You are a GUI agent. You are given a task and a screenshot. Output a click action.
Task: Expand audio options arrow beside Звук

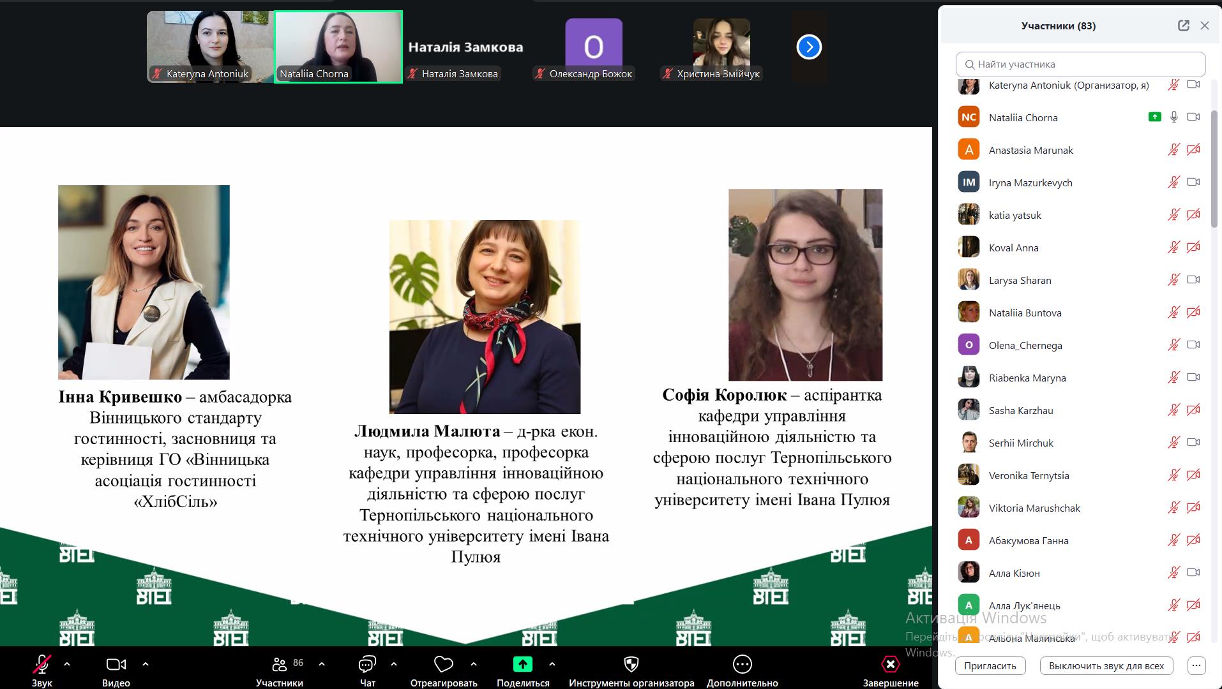click(x=67, y=664)
